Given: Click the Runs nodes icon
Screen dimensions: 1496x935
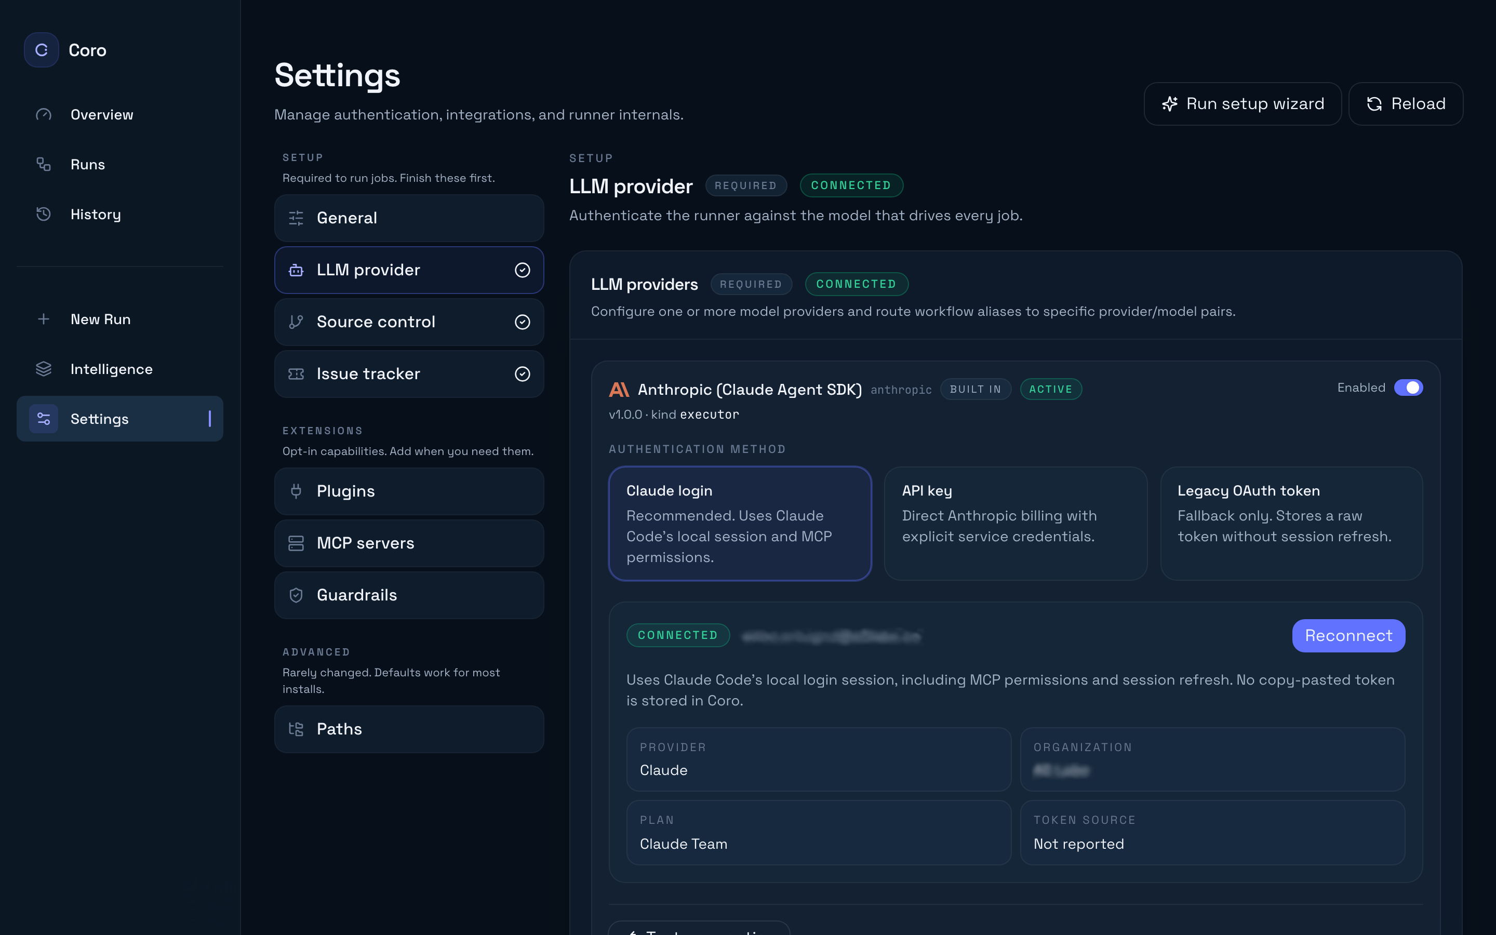Looking at the screenshot, I should coord(43,165).
